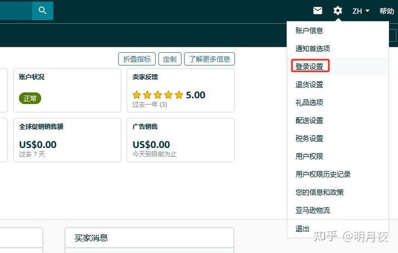Select 通知首选项 menu entry
398x253 pixels.
point(312,48)
